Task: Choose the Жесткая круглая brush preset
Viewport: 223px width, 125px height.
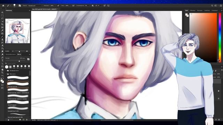Action: click(x=18, y=84)
